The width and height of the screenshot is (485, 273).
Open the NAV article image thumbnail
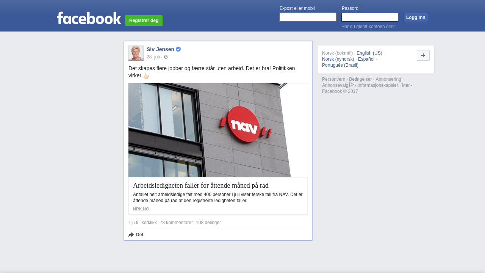click(218, 130)
